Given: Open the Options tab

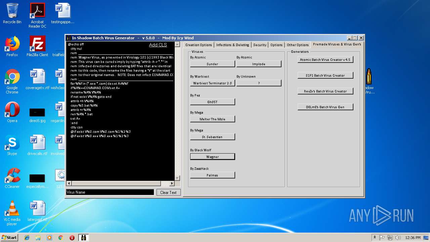Looking at the screenshot, I should [x=276, y=45].
